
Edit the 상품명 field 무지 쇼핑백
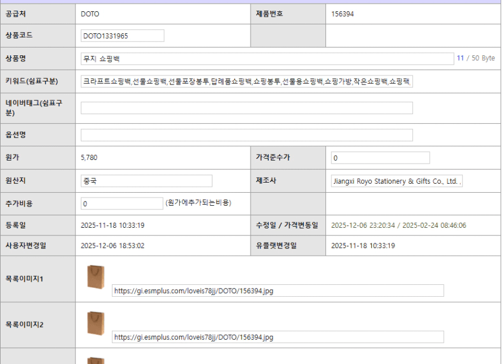point(267,59)
